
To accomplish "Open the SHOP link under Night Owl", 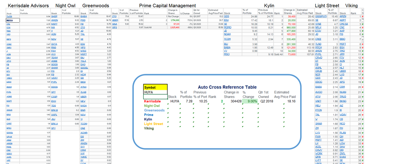I will [x=55, y=16].
